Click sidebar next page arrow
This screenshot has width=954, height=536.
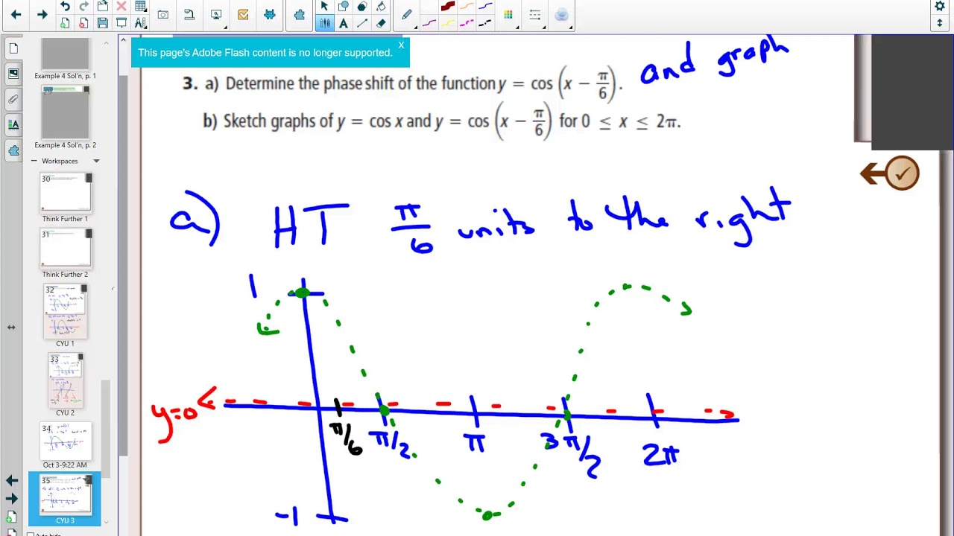pos(12,499)
